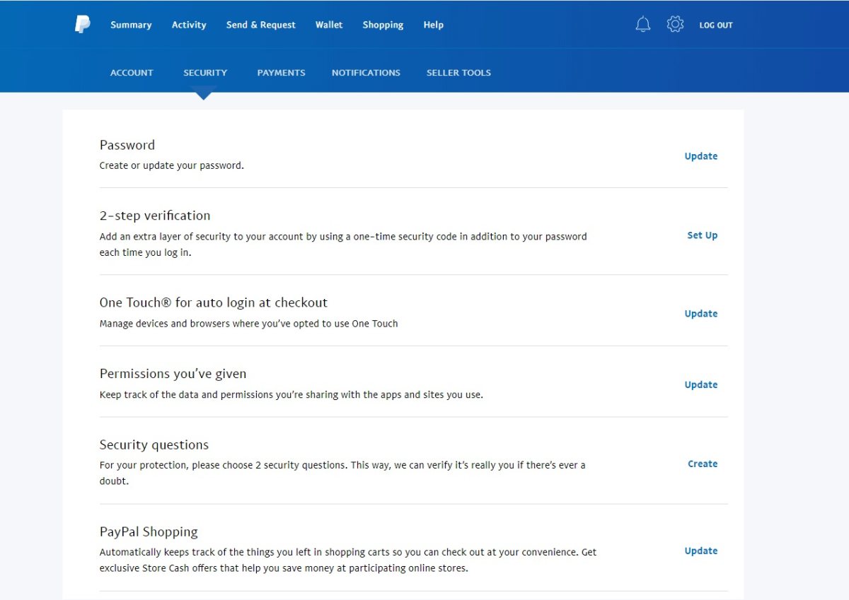
Task: Click the Permissions you've given heading
Action: pos(173,374)
